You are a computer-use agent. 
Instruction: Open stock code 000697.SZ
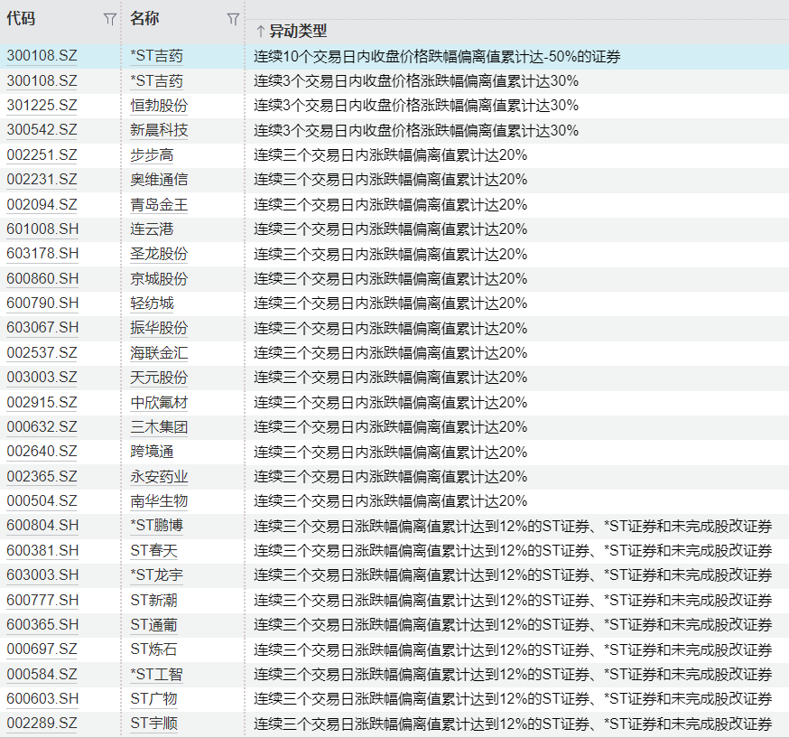pos(42,649)
